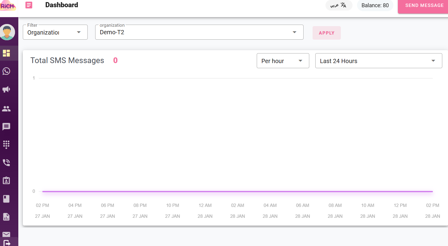Open the ID badge icon in sidebar
This screenshot has height=246, width=448.
click(x=6, y=181)
